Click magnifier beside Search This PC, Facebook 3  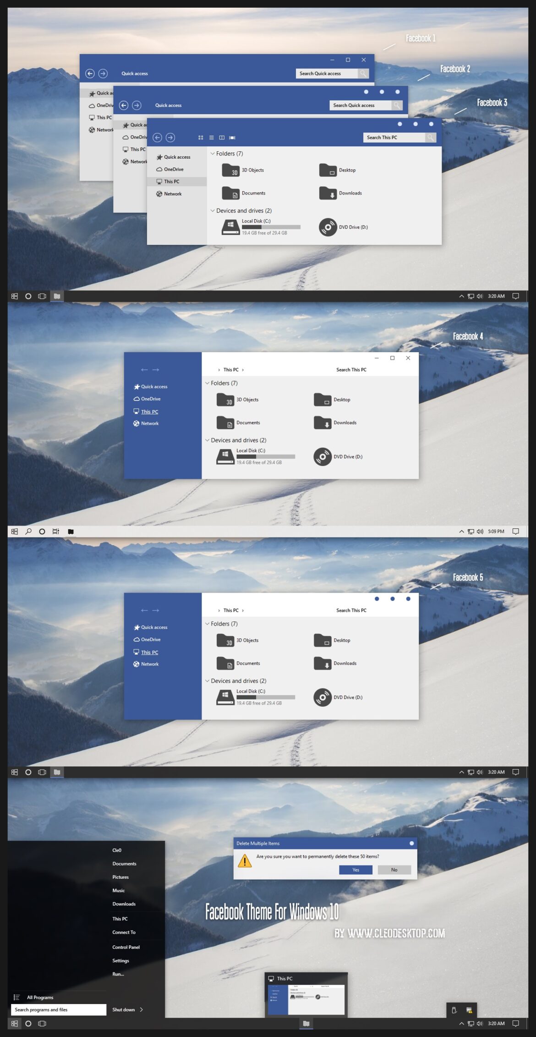(x=431, y=137)
